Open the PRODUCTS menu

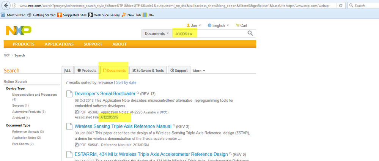[24, 44]
